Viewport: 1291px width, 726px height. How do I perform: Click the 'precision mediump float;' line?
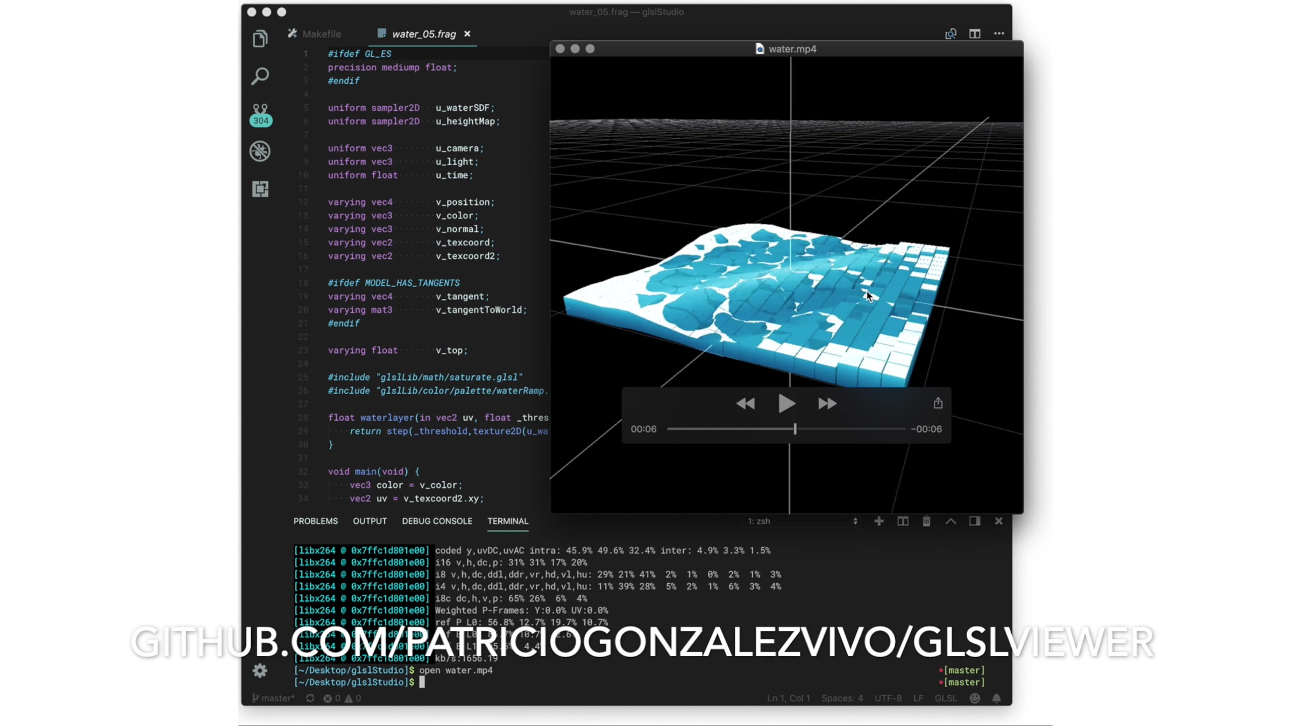392,67
